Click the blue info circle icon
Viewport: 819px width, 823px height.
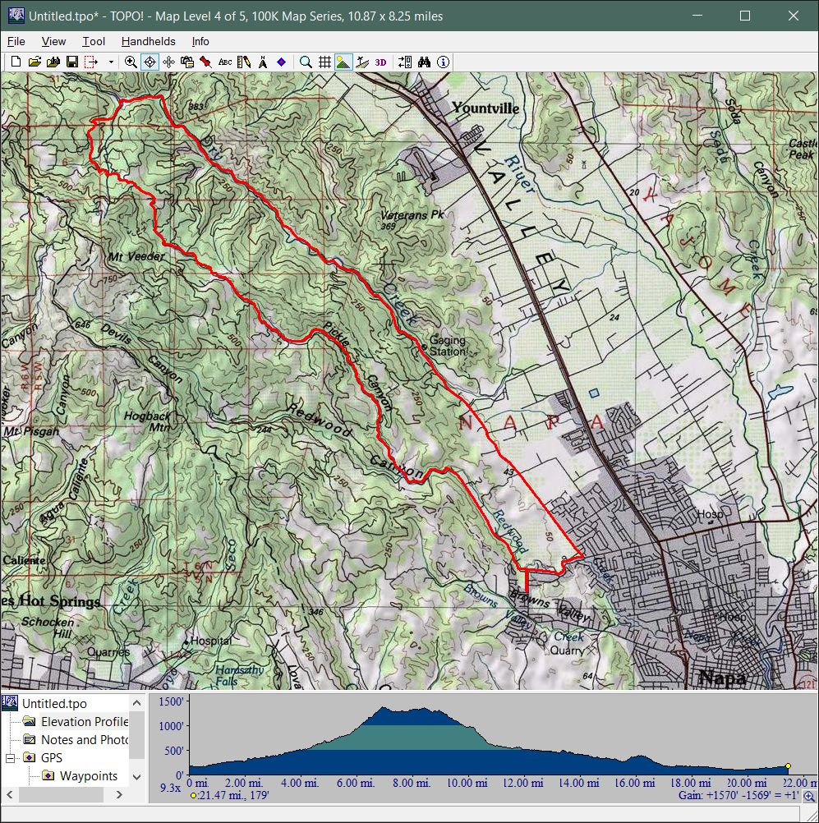pos(443,62)
